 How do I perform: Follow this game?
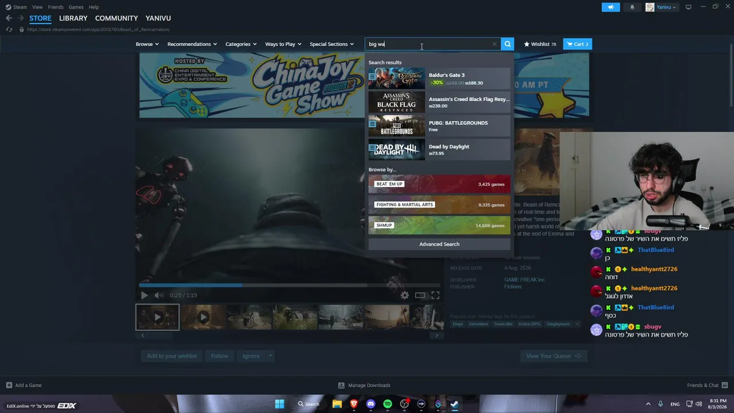pyautogui.click(x=219, y=356)
